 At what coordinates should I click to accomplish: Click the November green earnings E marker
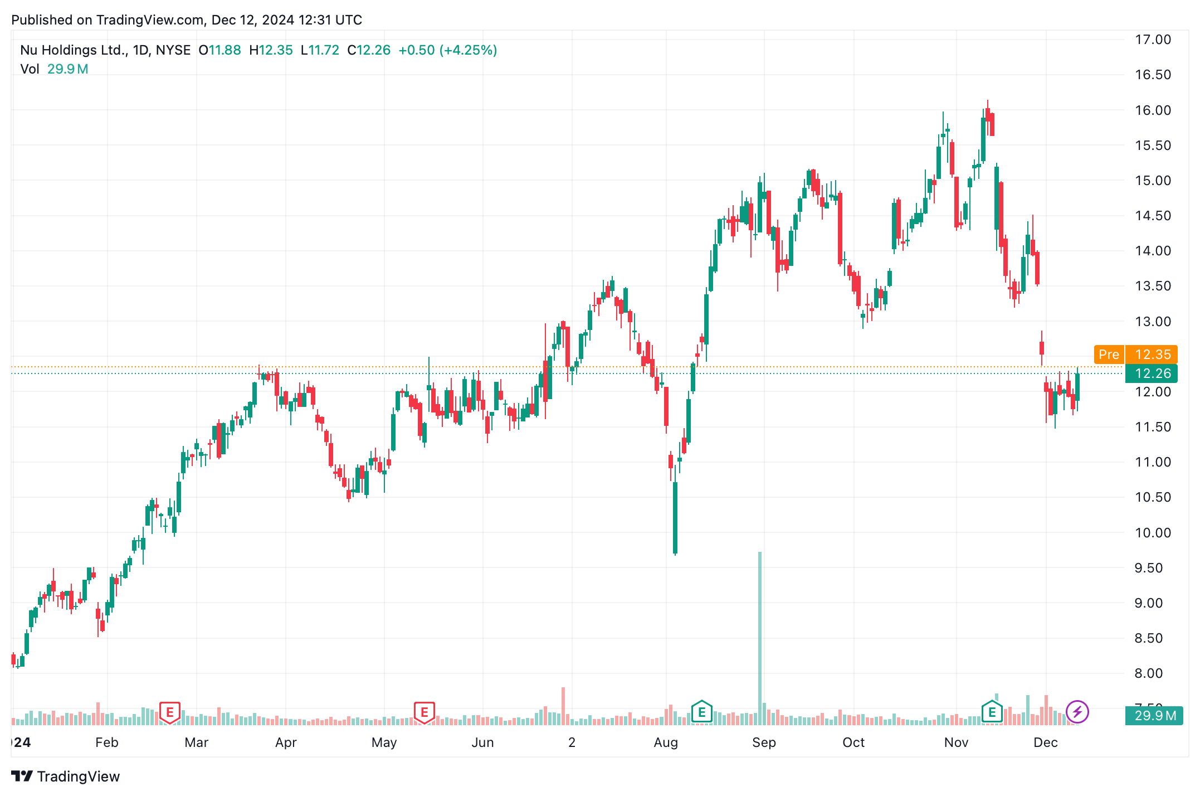992,712
